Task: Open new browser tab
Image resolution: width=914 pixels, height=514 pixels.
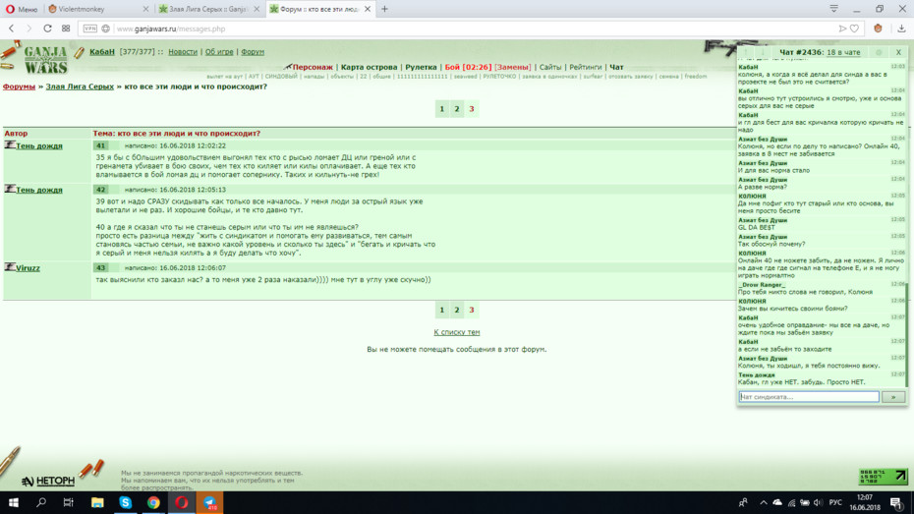Action: tap(384, 9)
